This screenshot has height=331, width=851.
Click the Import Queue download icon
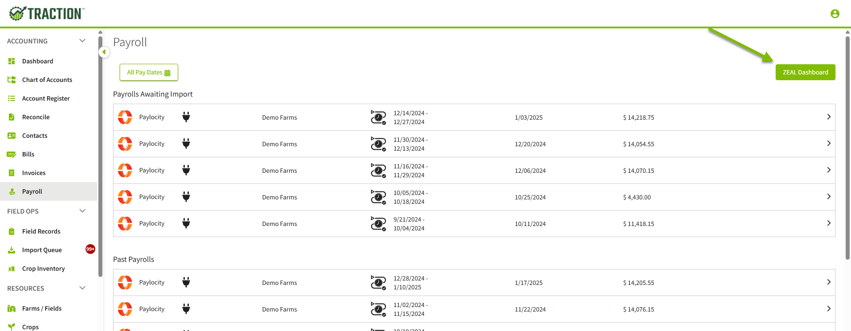(12, 250)
